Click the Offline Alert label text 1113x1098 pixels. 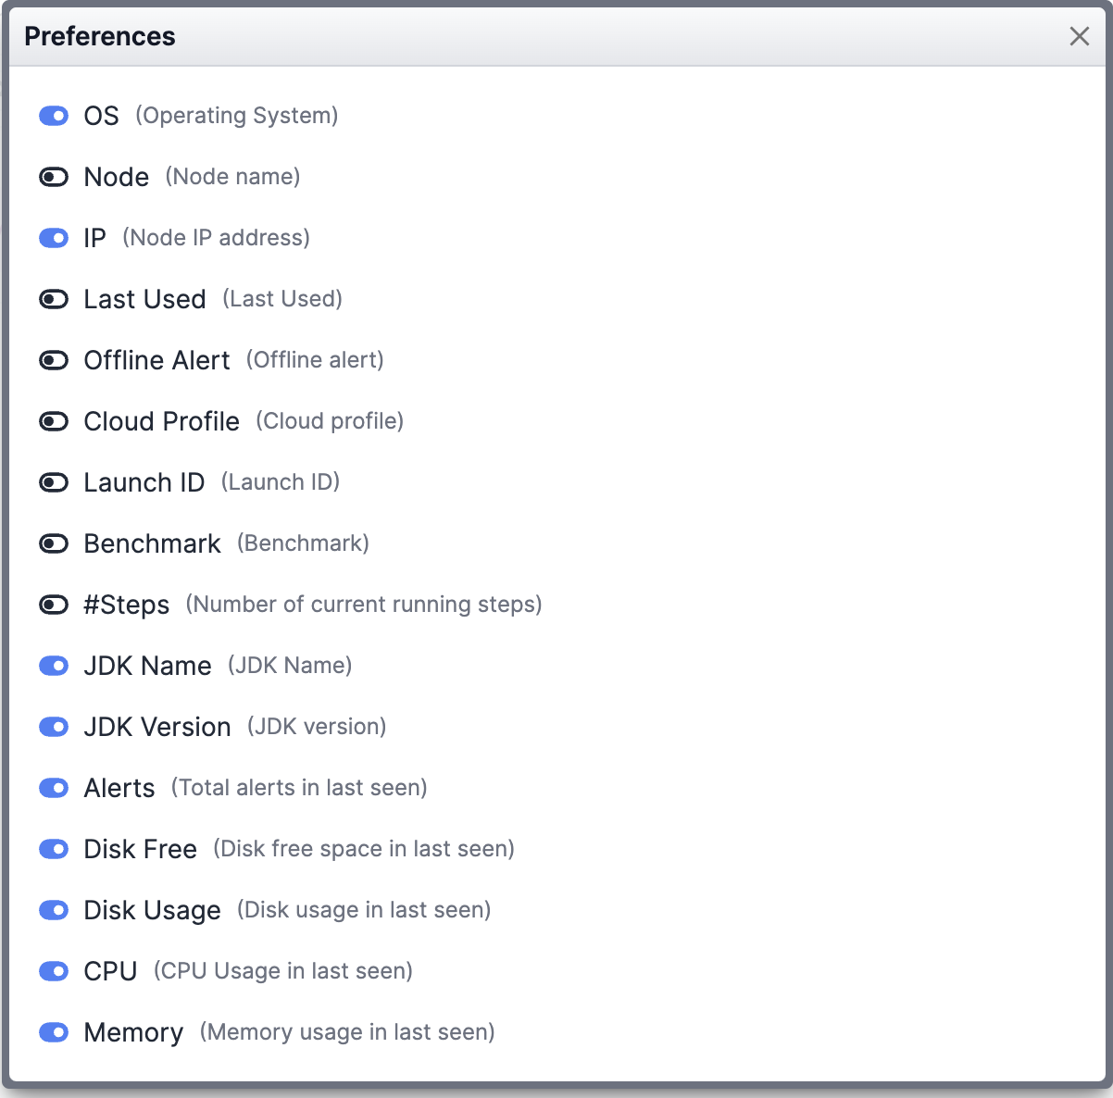click(x=156, y=360)
